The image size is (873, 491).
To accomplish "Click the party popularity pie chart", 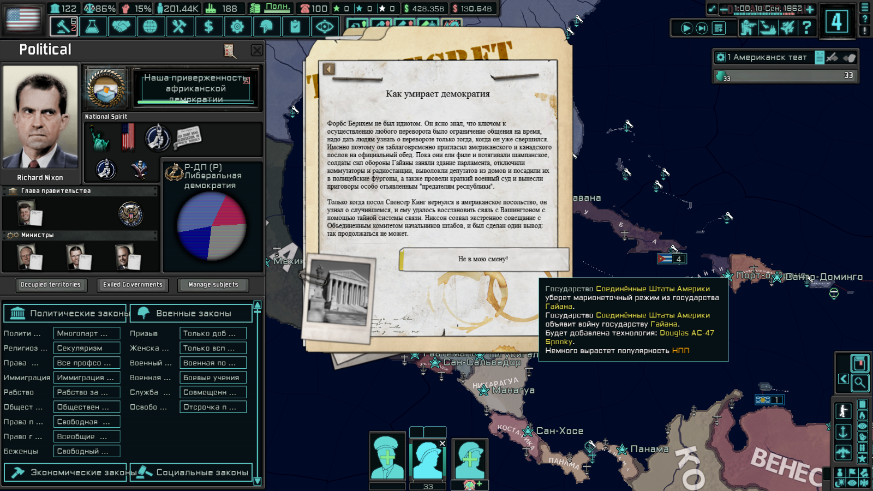I will tap(212, 226).
